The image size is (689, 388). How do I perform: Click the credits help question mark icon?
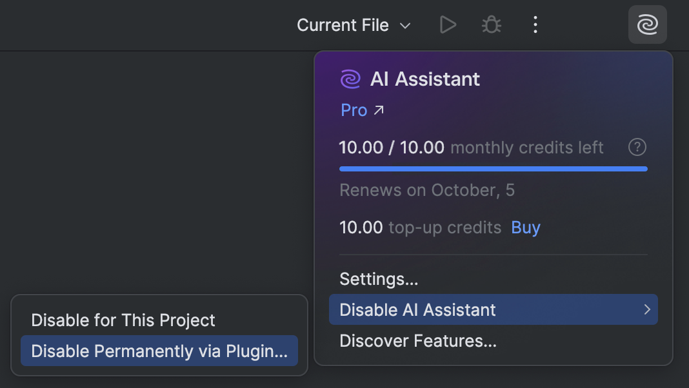637,147
